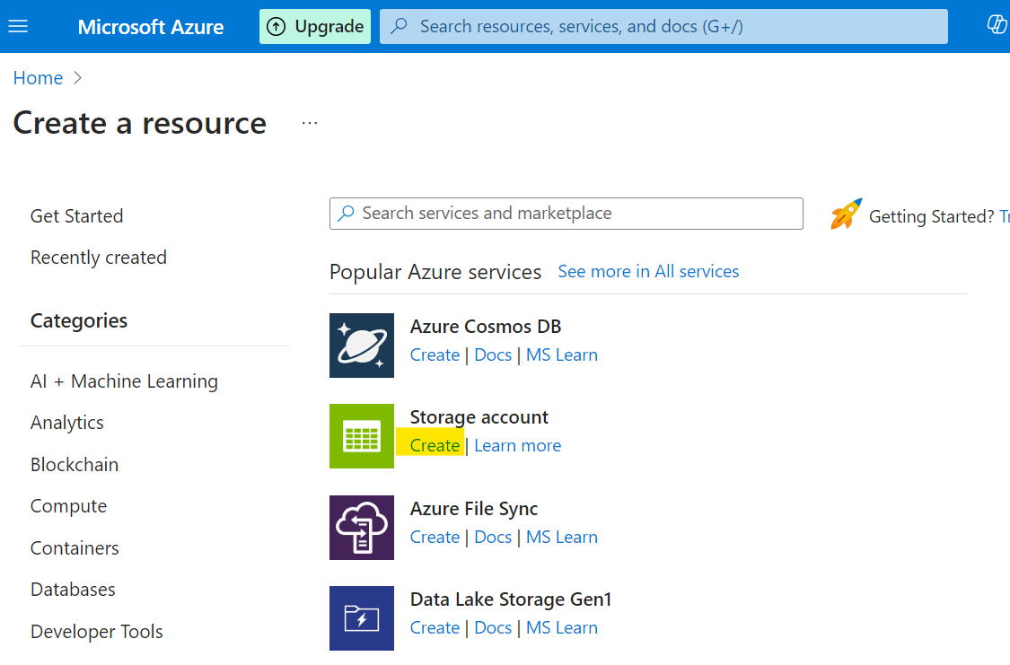Image resolution: width=1010 pixels, height=665 pixels.
Task: Choose the Databases category
Action: (73, 590)
